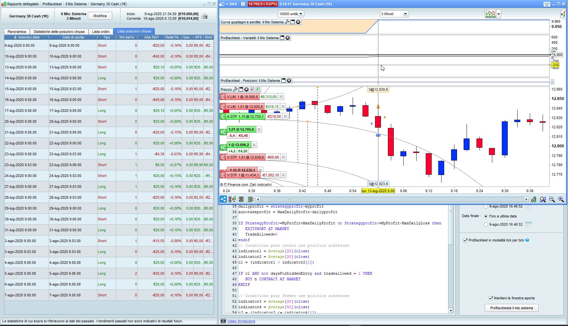Remove ProBacktest Posizioni panel
The width and height of the screenshot is (568, 326).
[x=289, y=81]
